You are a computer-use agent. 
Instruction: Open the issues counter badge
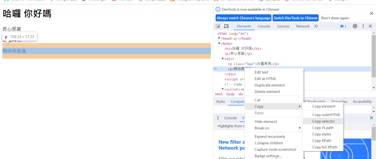coord(343,26)
